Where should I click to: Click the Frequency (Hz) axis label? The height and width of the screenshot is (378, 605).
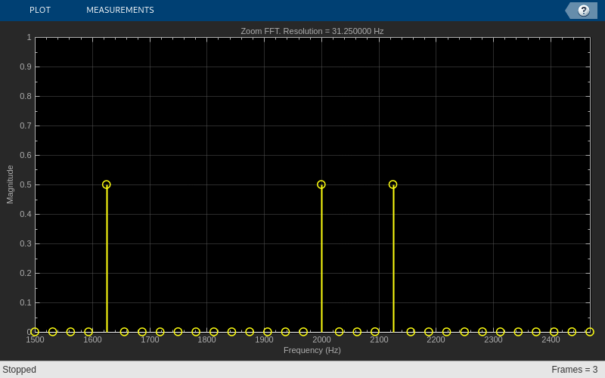point(312,350)
